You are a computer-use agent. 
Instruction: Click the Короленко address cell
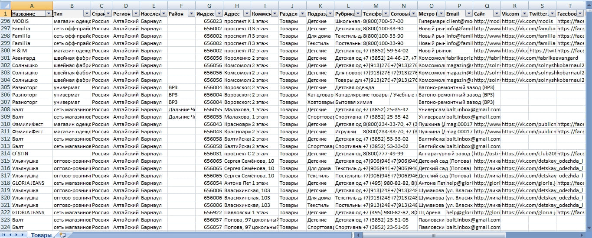click(x=237, y=58)
